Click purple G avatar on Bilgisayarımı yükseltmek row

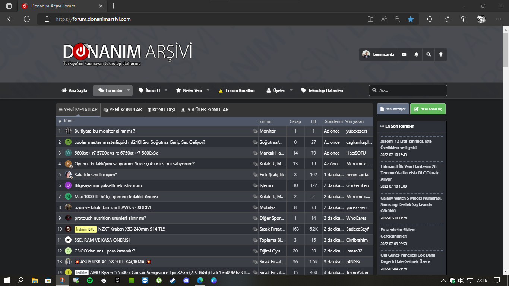(x=68, y=185)
